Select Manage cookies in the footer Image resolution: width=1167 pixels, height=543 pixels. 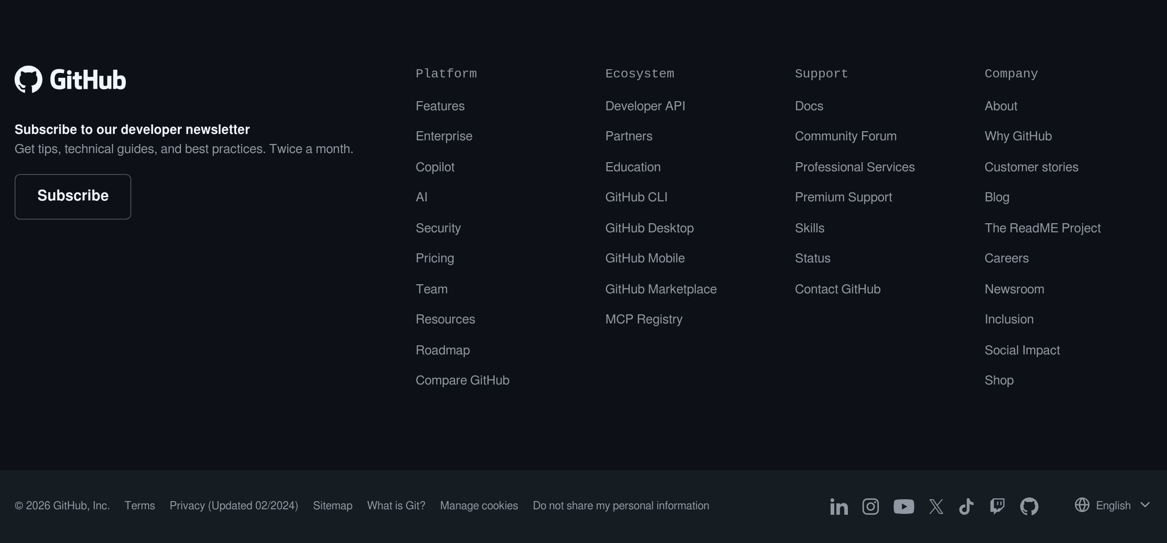point(479,506)
